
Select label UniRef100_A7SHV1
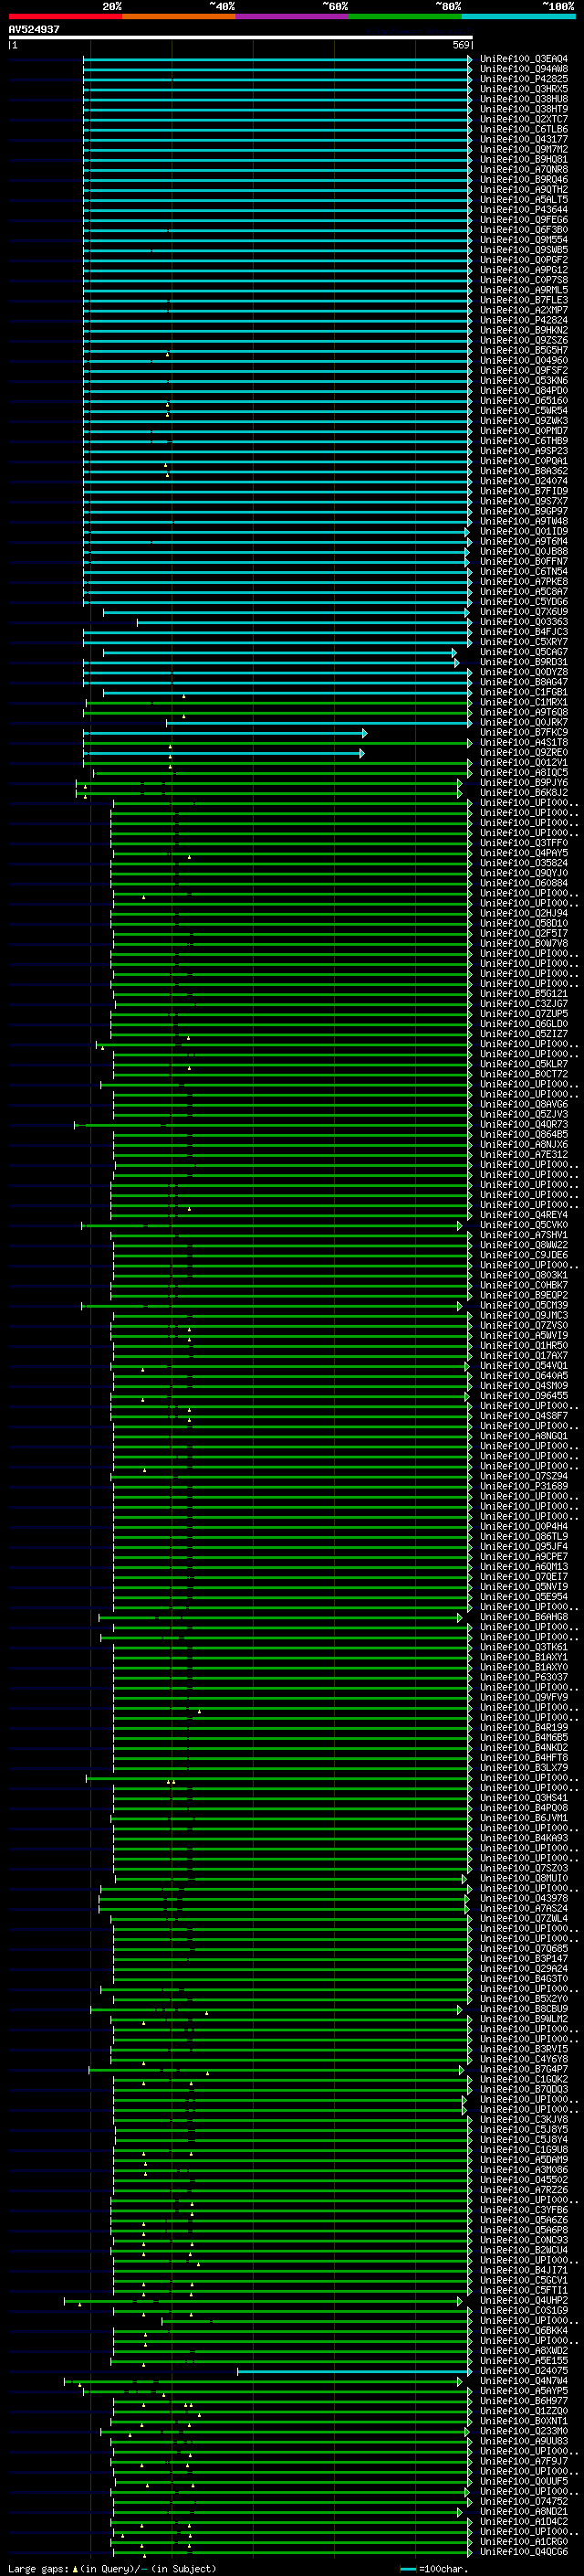tap(523, 1235)
